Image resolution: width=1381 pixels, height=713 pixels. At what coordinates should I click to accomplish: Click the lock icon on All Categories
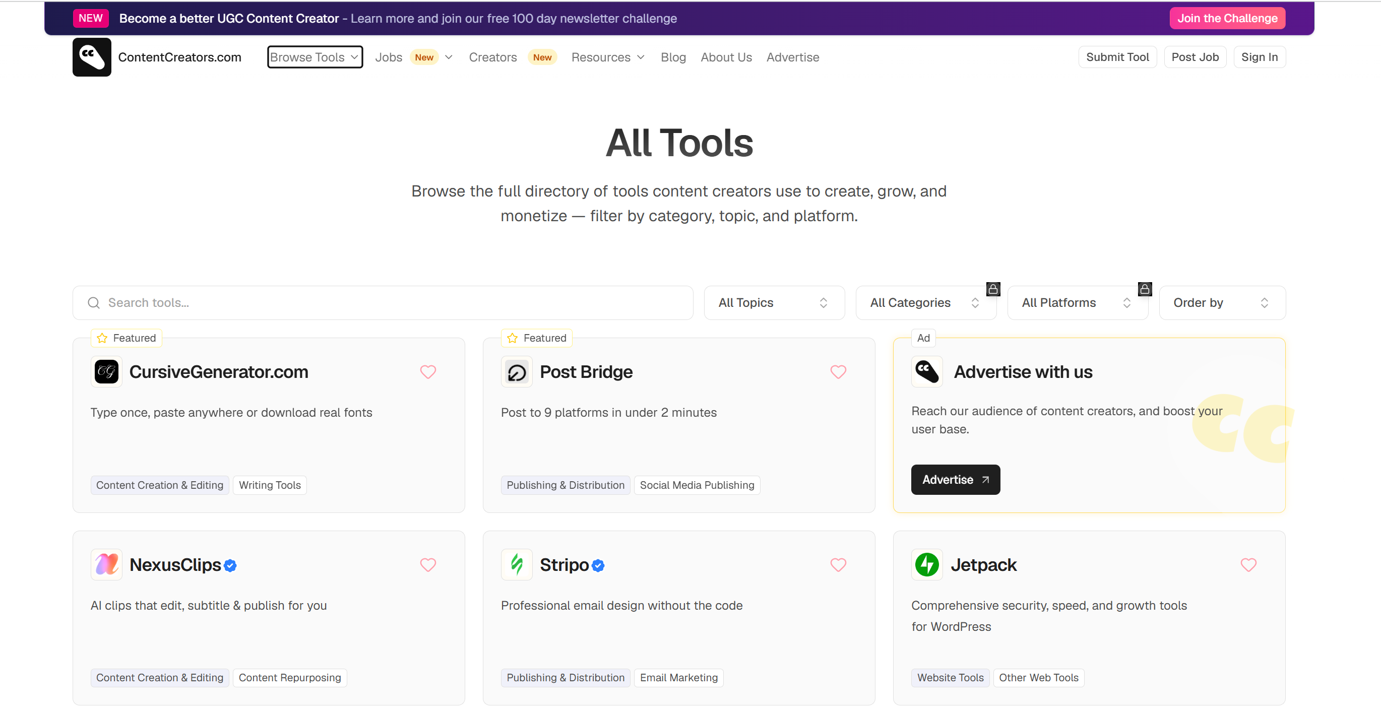click(x=993, y=289)
